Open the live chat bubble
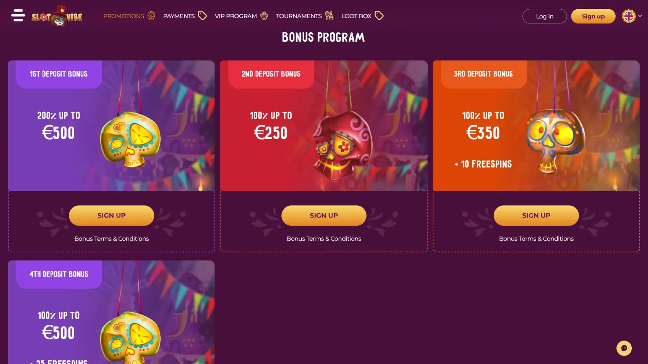The image size is (648, 364). pyautogui.click(x=624, y=348)
